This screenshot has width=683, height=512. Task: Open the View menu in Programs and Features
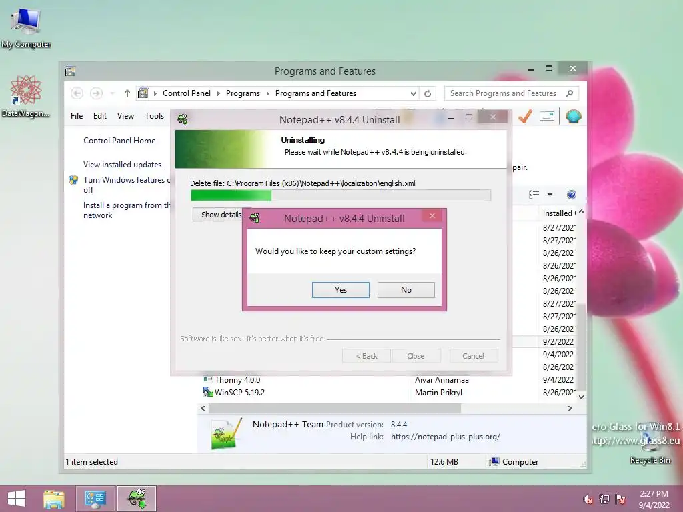click(x=125, y=116)
